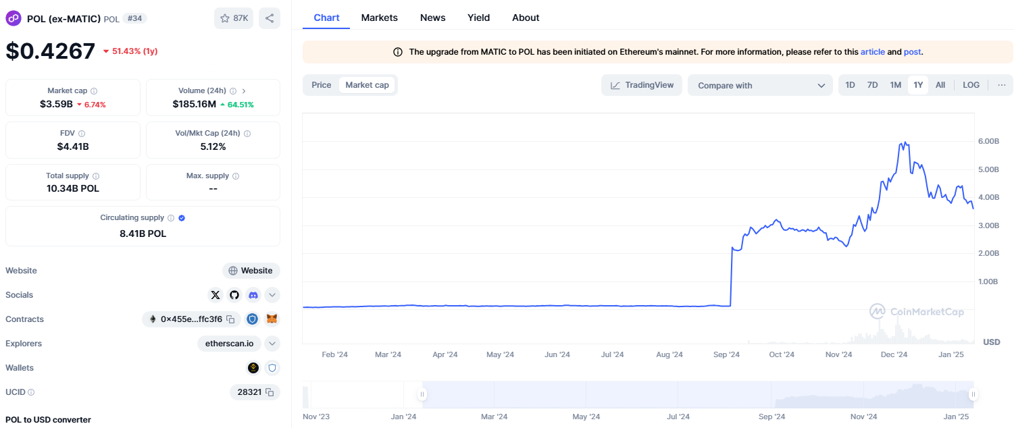Image resolution: width=1014 pixels, height=428 pixels.
Task: Switch chart to Market cap view
Action: [367, 85]
